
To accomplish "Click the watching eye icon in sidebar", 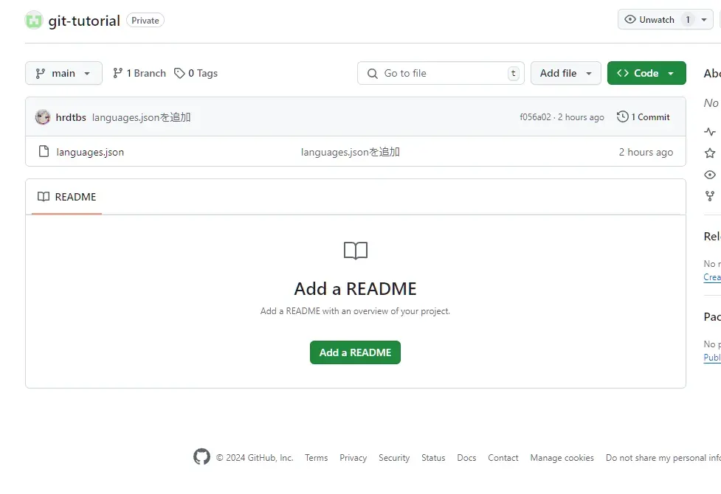I will pos(709,175).
